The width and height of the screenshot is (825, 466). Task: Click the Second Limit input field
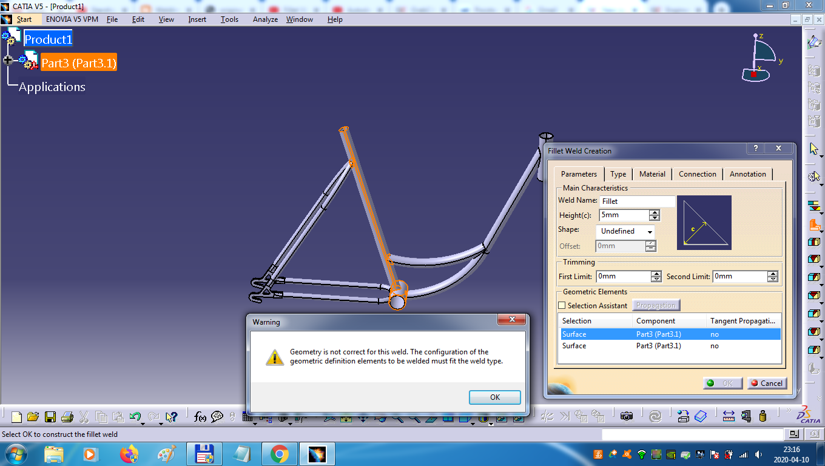click(x=739, y=276)
